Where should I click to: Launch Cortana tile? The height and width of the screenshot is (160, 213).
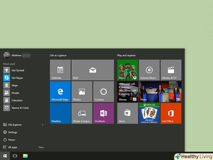click(103, 92)
